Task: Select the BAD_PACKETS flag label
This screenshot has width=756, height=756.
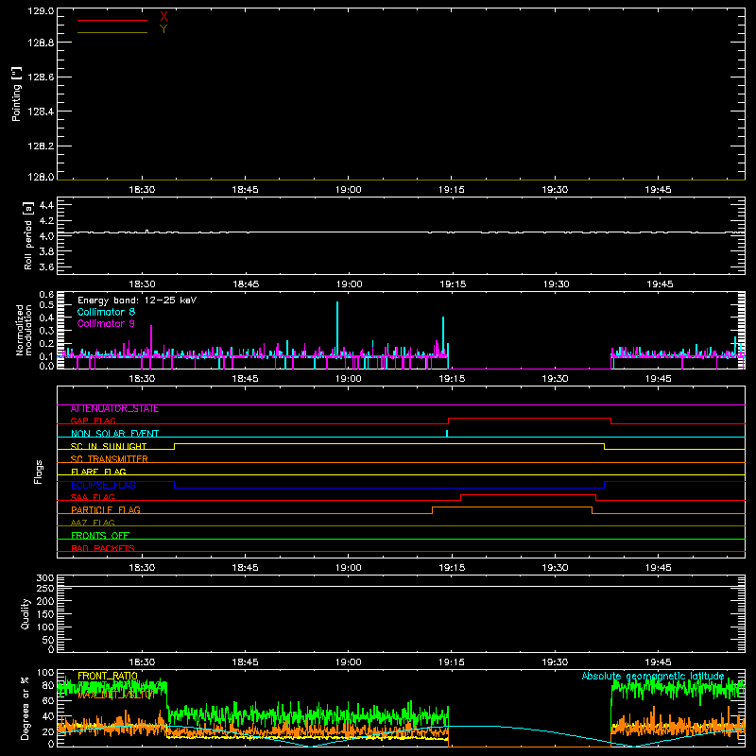Action: (103, 548)
